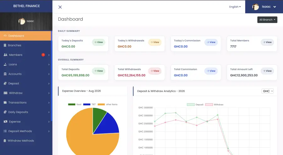Open the All Branch filter dropdown
This screenshot has width=283, height=155.
click(267, 20)
